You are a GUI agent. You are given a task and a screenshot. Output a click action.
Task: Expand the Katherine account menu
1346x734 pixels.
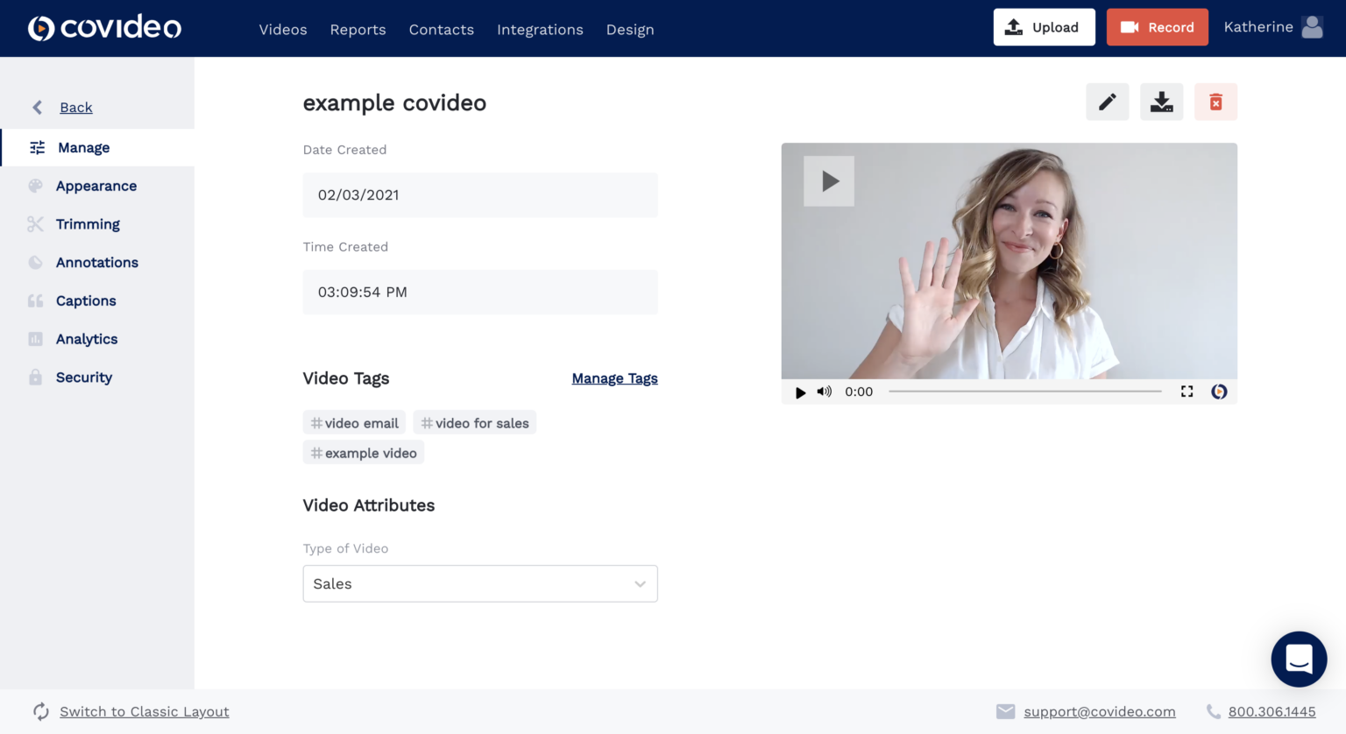(1272, 27)
